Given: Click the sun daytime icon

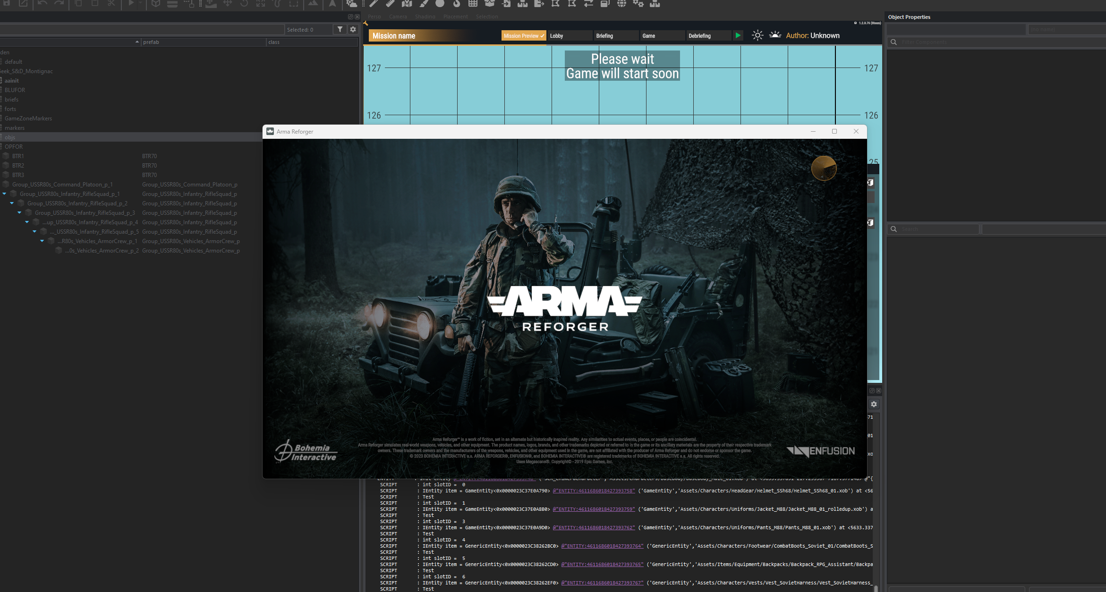Looking at the screenshot, I should coord(757,35).
